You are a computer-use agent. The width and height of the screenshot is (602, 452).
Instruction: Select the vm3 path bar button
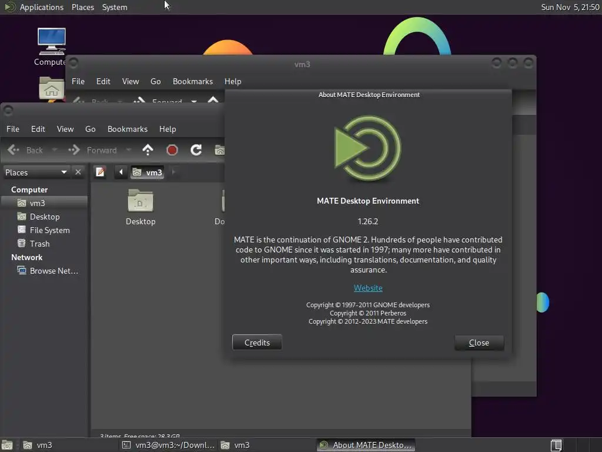tap(148, 172)
